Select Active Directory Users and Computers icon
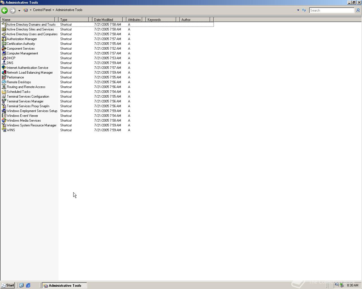Viewport: 362px width, 289px height. point(4,34)
